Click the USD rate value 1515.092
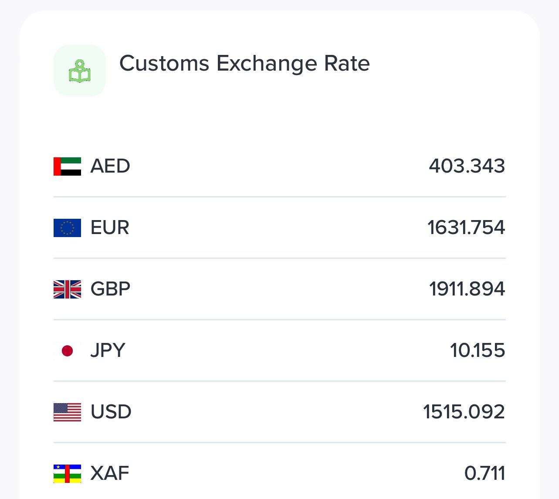 464,412
